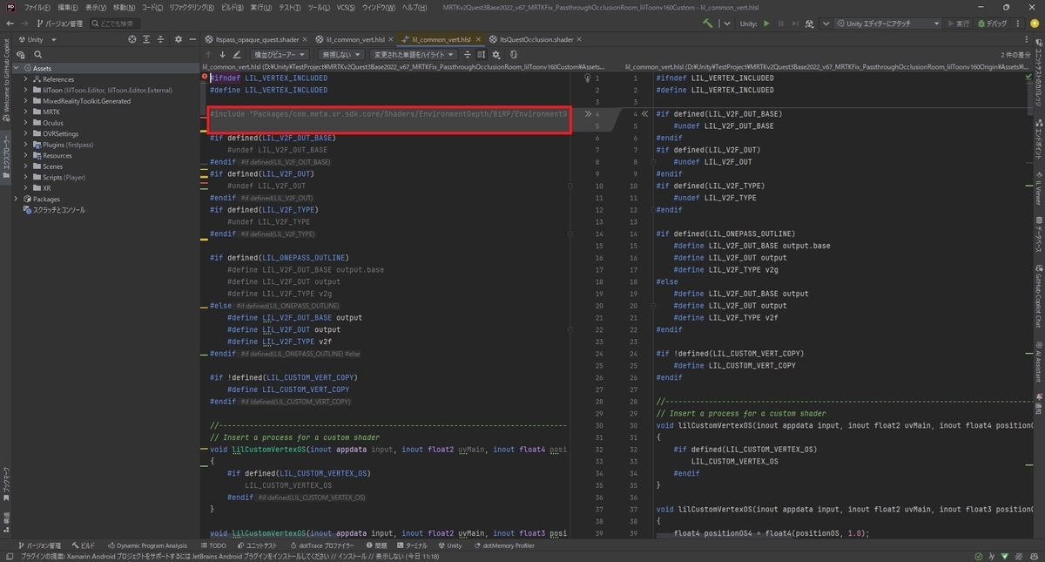Expand the Packages tree node
The image size is (1045, 562).
pyautogui.click(x=16, y=199)
